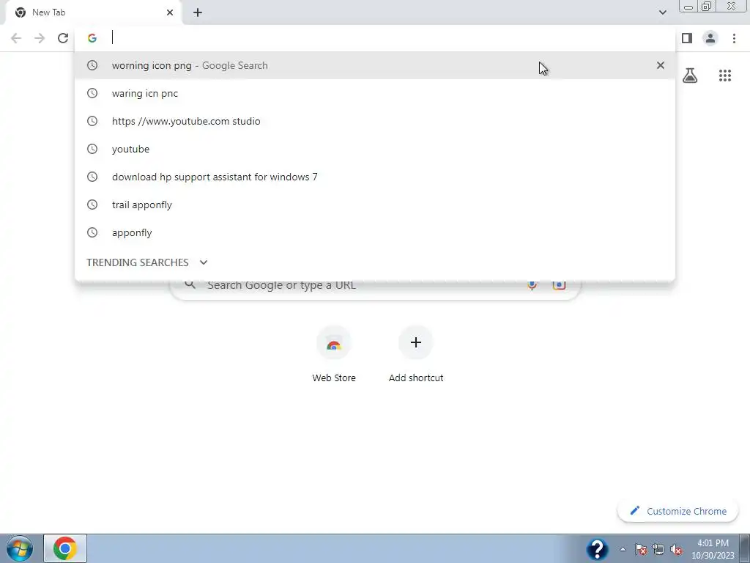Select the 'trail apponfly' suggestion
The image size is (750, 563).
375,205
